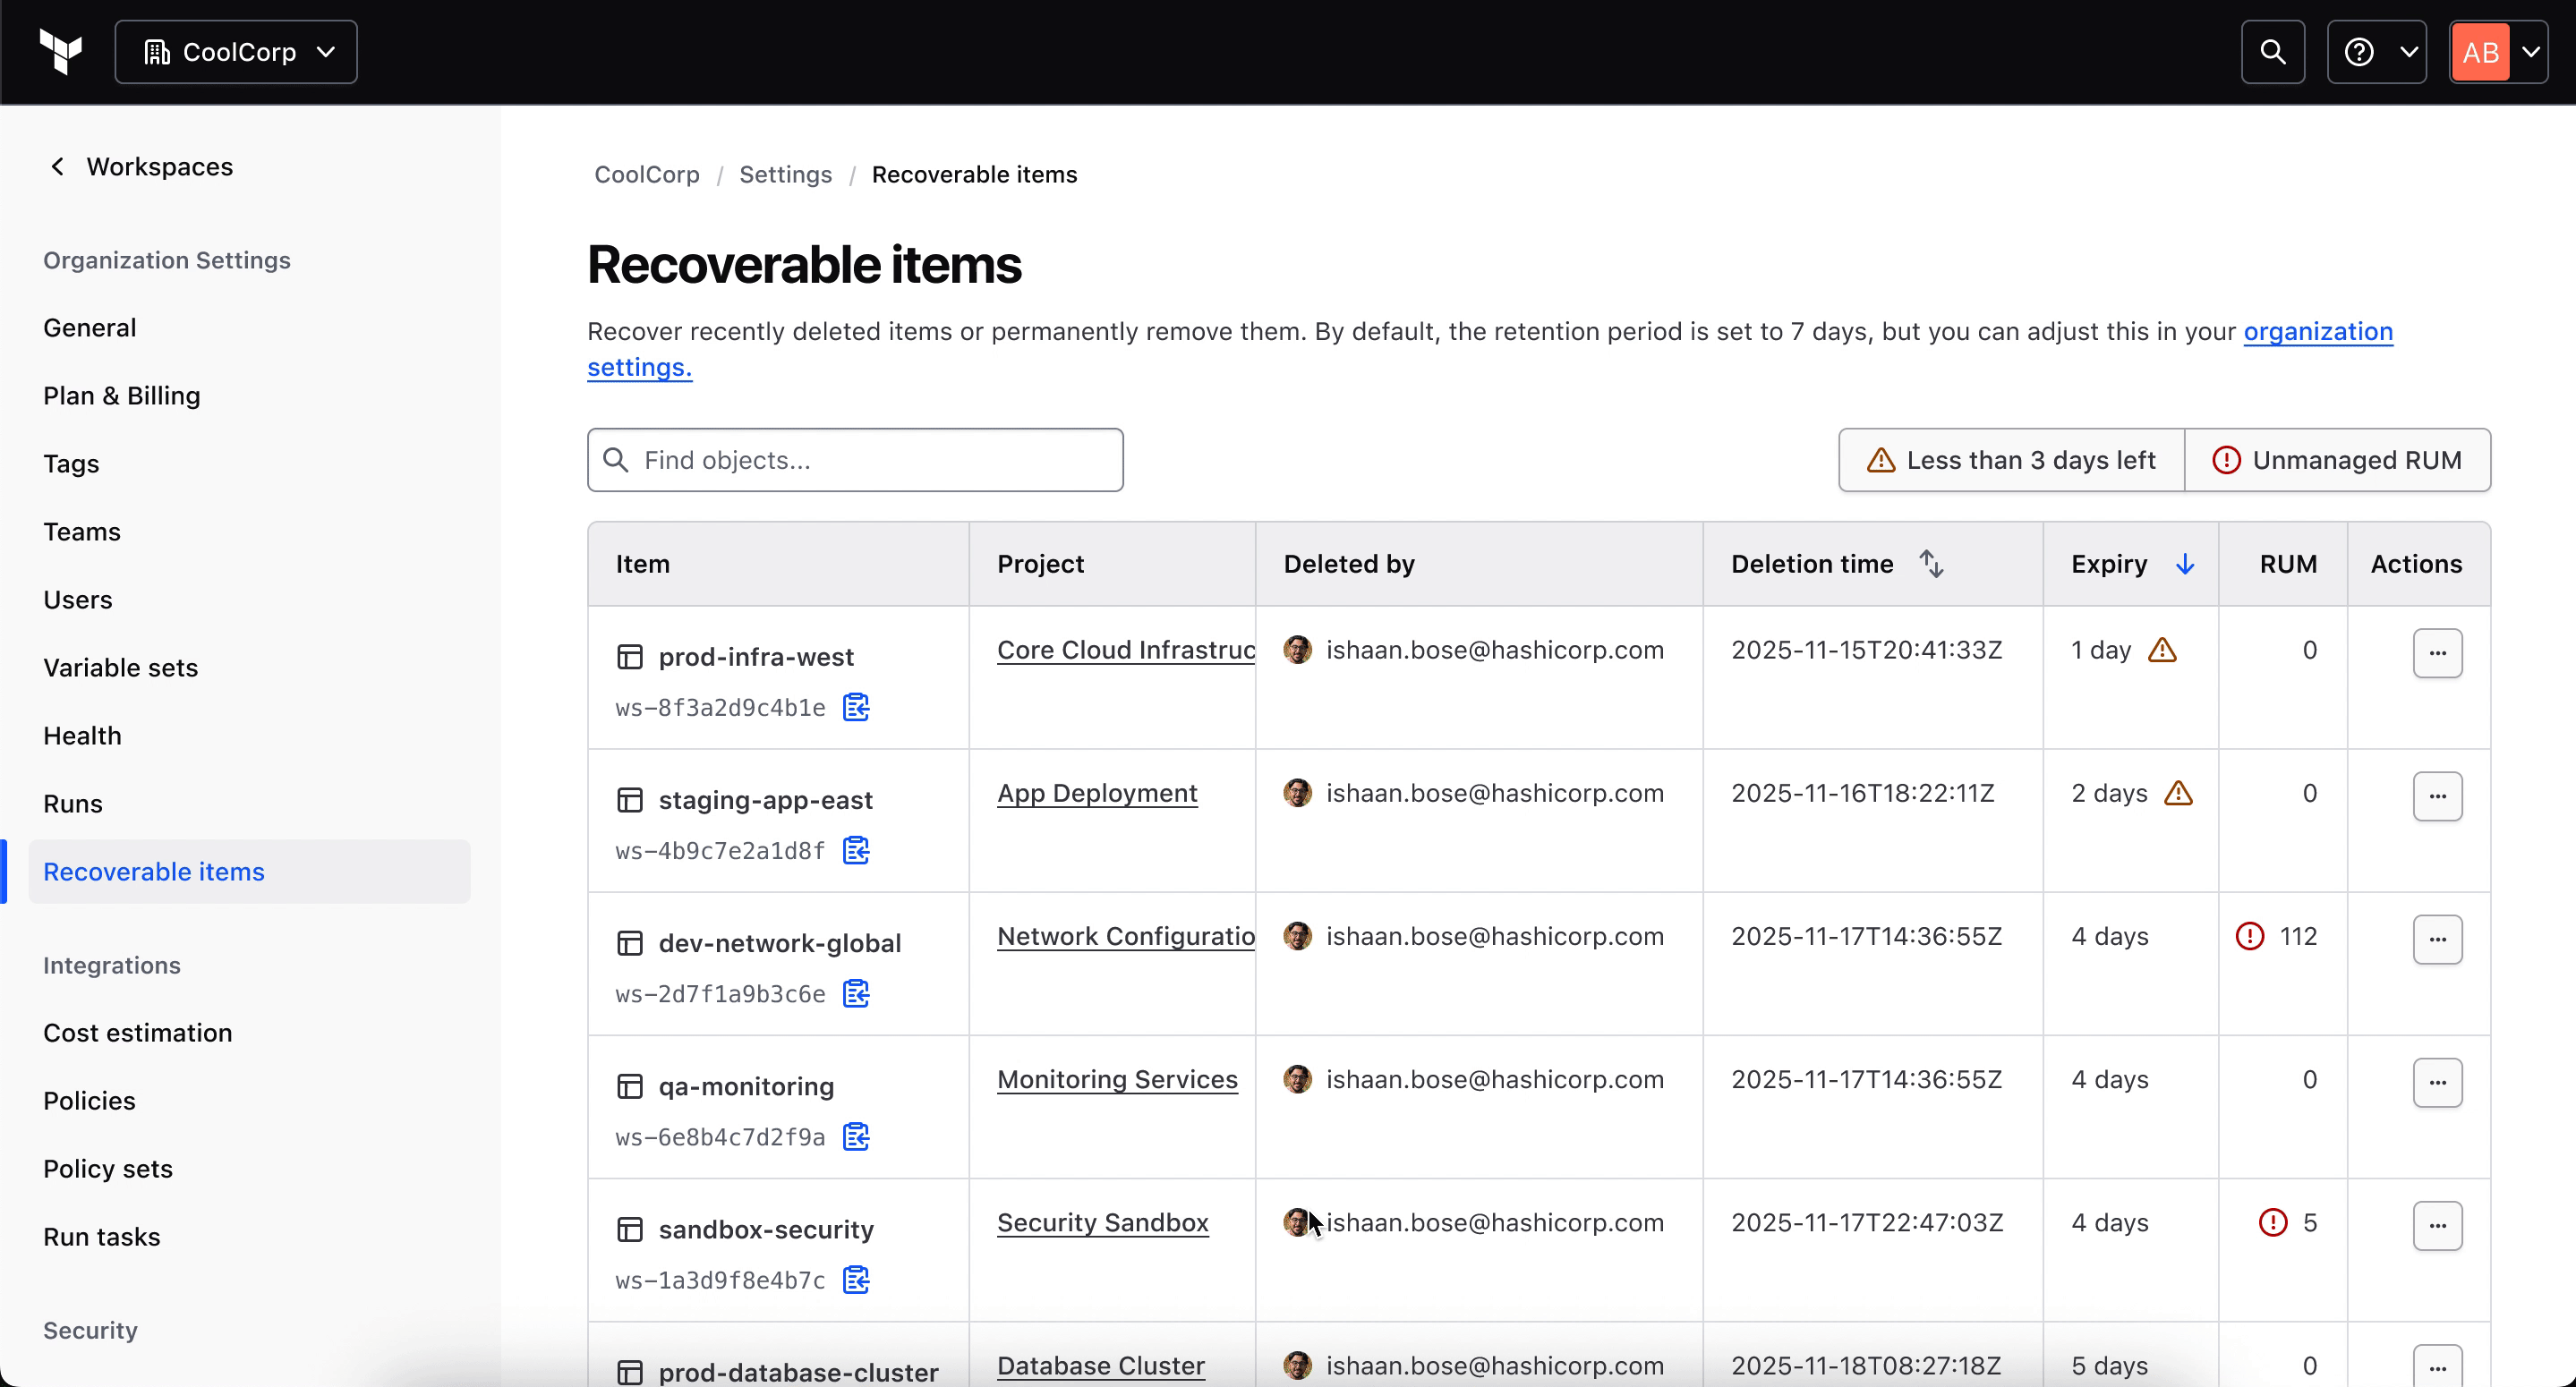The width and height of the screenshot is (2576, 1387).
Task: Copy workspace ID ws-1a3d9f8e4b7c
Action: pyautogui.click(x=856, y=1279)
